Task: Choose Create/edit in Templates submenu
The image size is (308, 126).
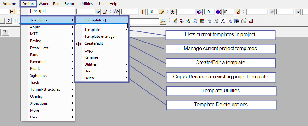Action: [x=94, y=43]
